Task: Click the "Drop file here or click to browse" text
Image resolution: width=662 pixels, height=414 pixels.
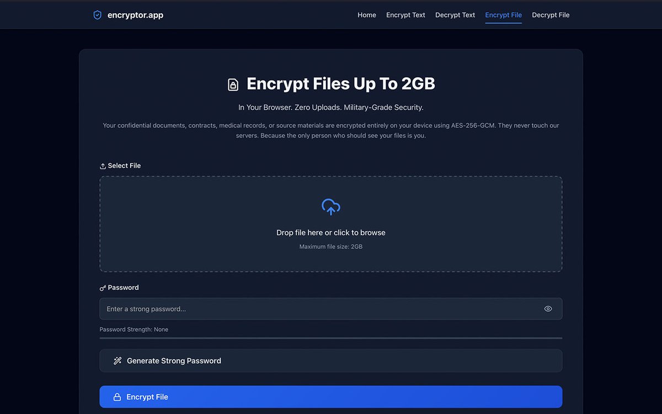Action: [331, 232]
